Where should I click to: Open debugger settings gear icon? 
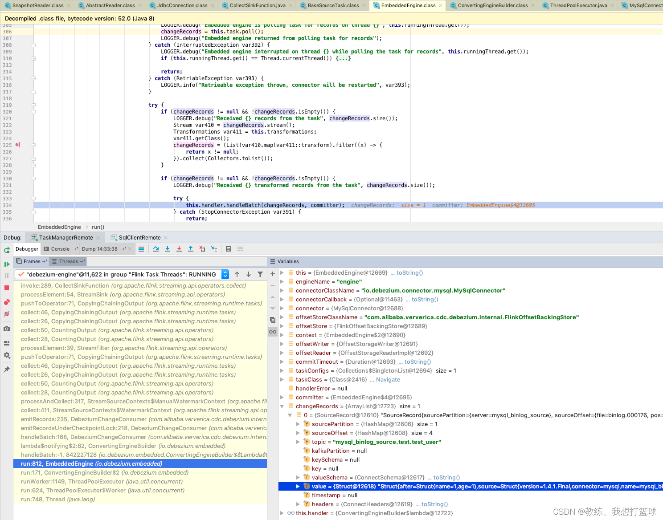[x=7, y=355]
